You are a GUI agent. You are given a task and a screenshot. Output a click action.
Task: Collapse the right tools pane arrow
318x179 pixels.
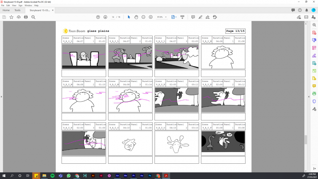[308, 97]
